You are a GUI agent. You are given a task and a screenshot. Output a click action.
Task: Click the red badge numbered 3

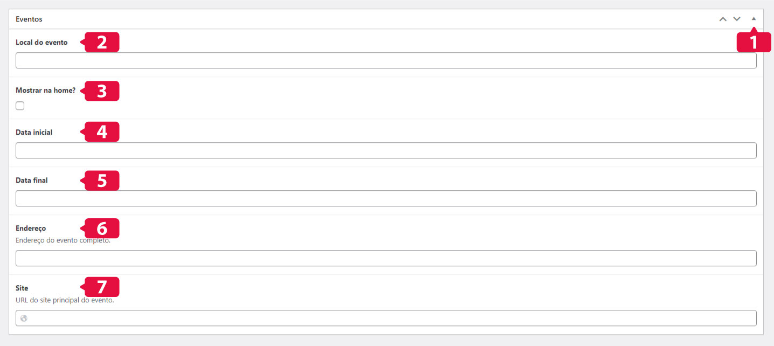click(x=101, y=91)
